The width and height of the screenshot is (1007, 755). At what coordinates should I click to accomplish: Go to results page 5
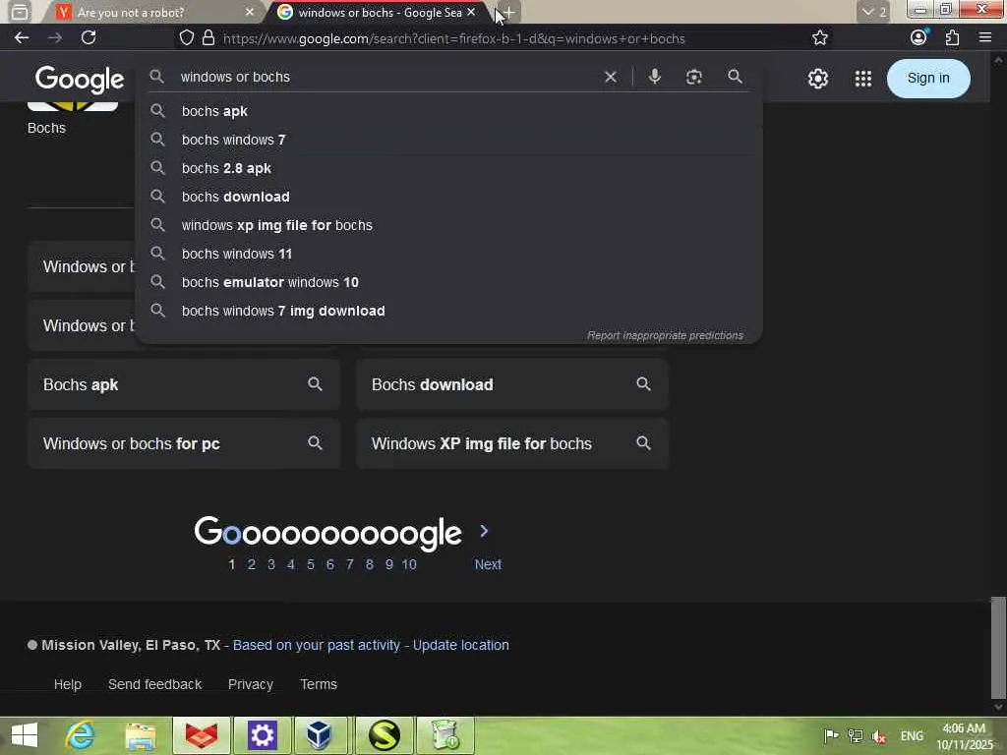point(310,564)
